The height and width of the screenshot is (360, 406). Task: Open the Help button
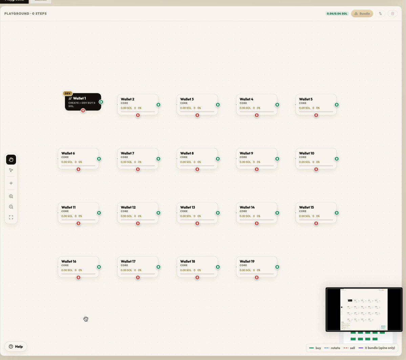coord(16,346)
